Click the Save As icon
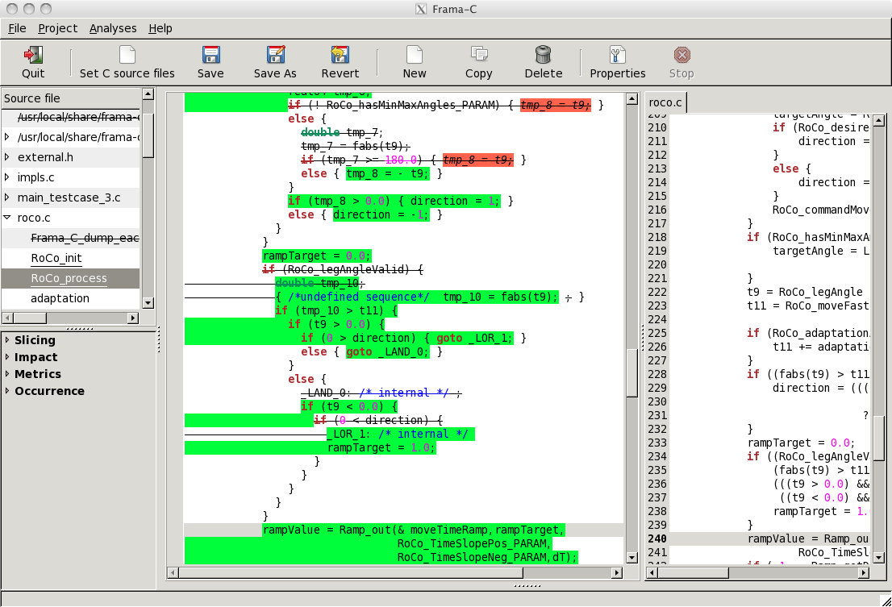This screenshot has width=892, height=607. coord(275,55)
